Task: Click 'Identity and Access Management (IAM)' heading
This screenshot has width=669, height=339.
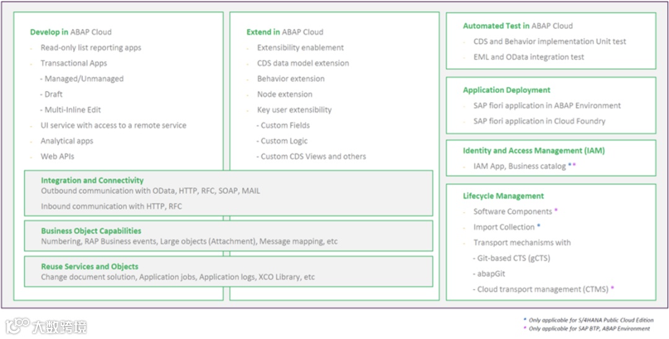Action: pyautogui.click(x=534, y=150)
